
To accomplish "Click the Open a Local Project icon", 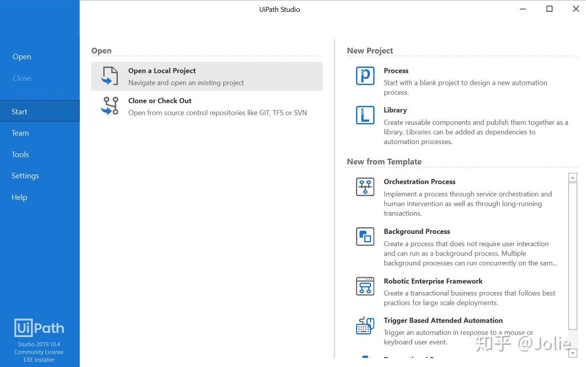I will 110,76.
